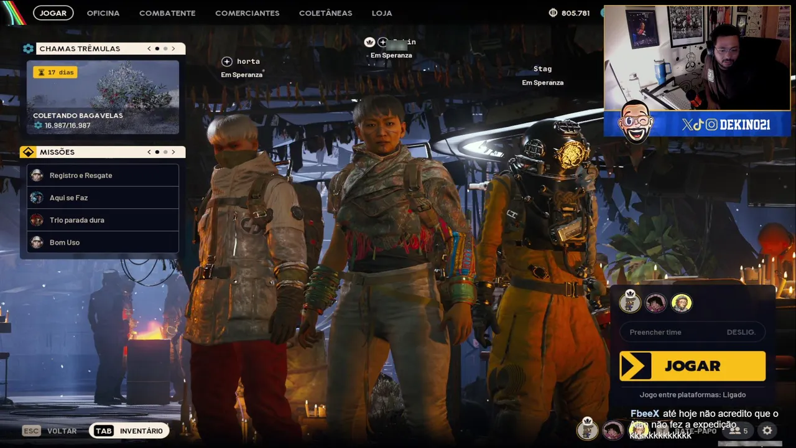Switch to the OFICINA tab
The image size is (796, 448).
tap(103, 13)
